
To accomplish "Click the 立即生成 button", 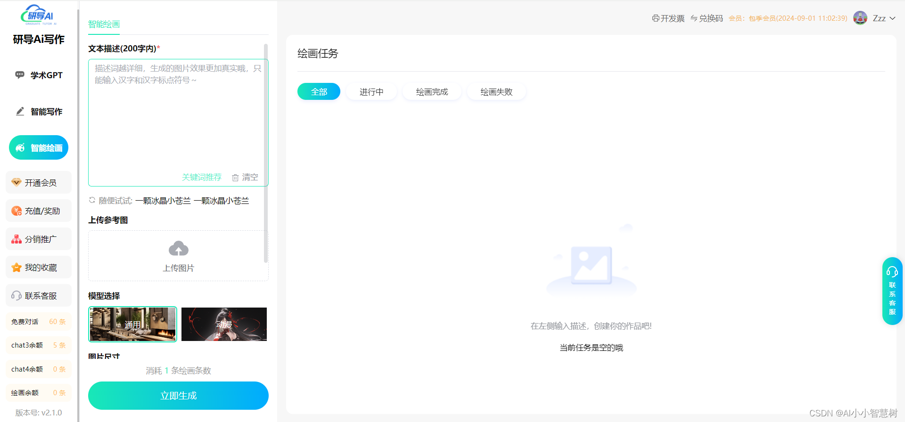I will click(x=178, y=396).
